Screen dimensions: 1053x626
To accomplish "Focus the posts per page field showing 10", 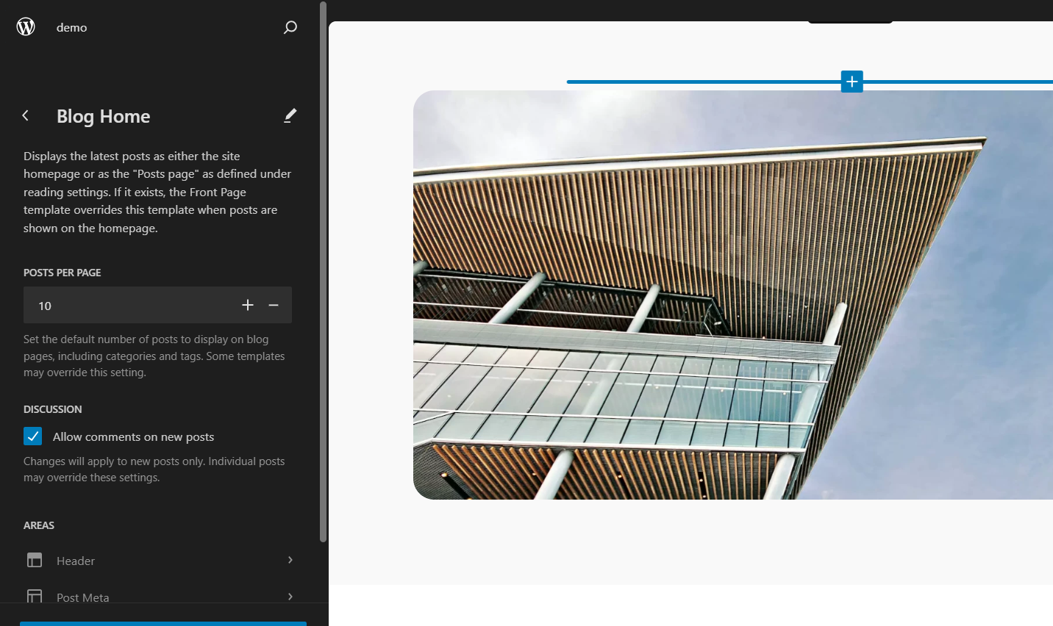I will point(157,305).
